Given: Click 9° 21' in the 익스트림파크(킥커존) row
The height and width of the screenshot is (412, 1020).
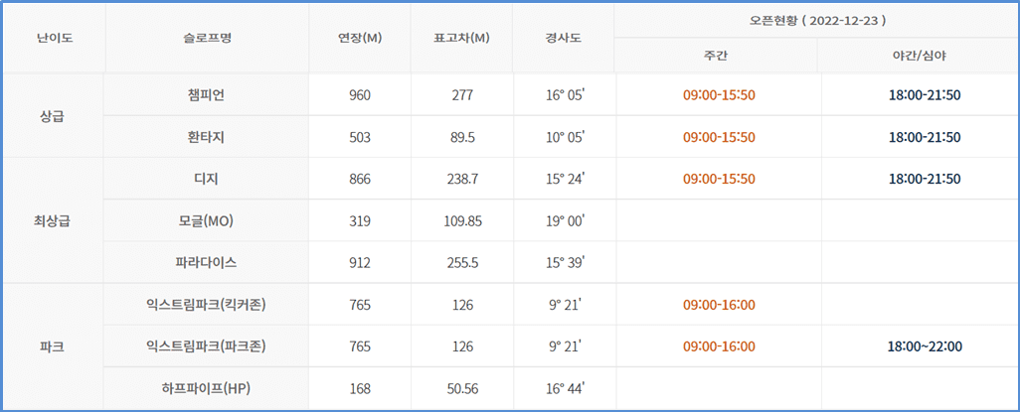Looking at the screenshot, I should click(564, 305).
